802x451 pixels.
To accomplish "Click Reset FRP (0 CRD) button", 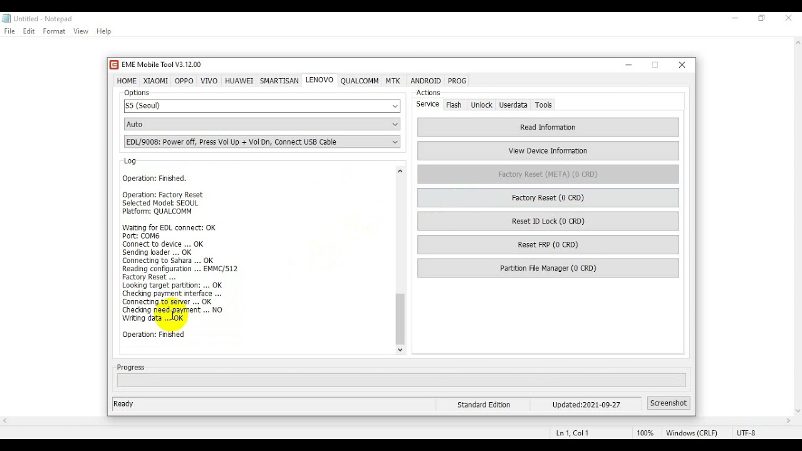I will (548, 245).
